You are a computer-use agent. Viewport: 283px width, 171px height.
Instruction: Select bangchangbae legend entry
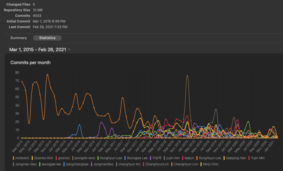(x=76, y=164)
